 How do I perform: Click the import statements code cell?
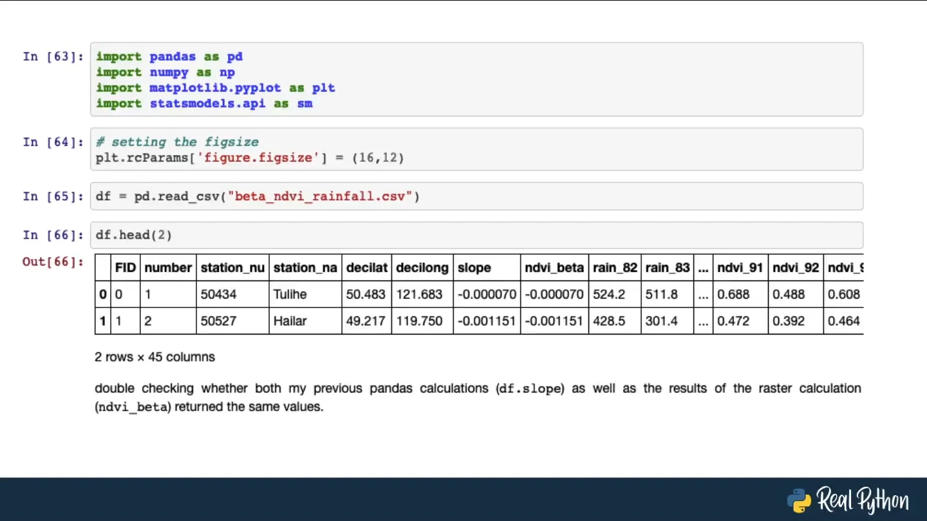pos(476,80)
